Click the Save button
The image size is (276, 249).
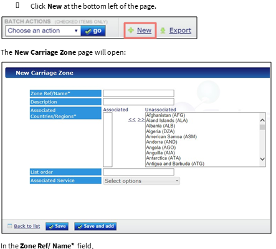click(x=57, y=226)
